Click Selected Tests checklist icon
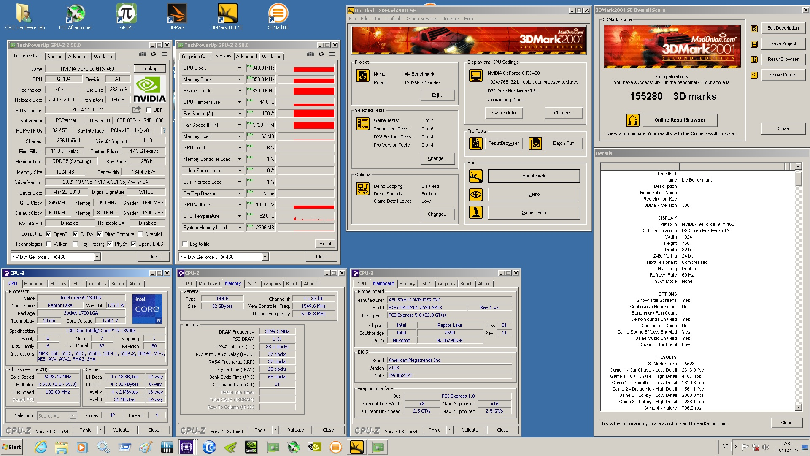The height and width of the screenshot is (456, 810). tap(363, 123)
